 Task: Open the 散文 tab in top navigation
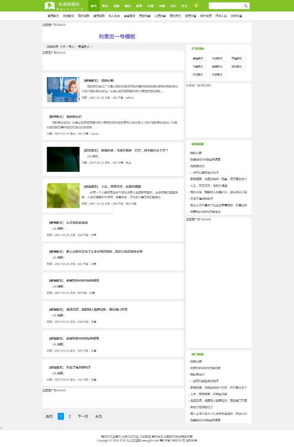(x=105, y=6)
